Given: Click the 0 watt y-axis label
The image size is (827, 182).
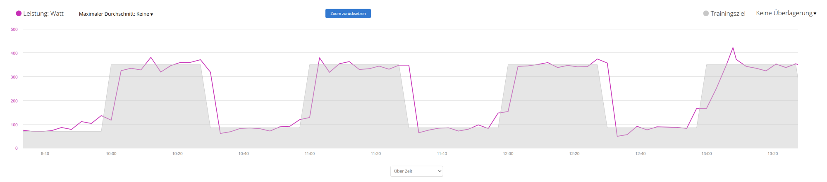Looking at the screenshot, I should point(17,148).
